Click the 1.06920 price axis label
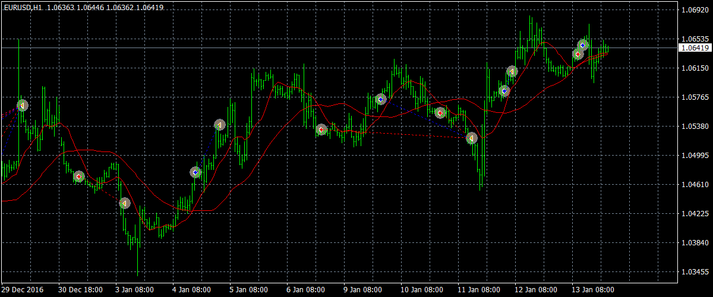 click(x=695, y=10)
